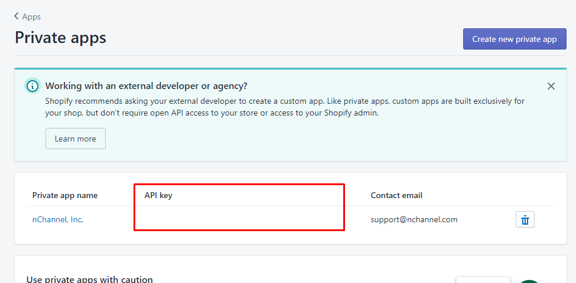The image size is (576, 283).
Task: Click the Private app name column header
Action: tap(65, 195)
